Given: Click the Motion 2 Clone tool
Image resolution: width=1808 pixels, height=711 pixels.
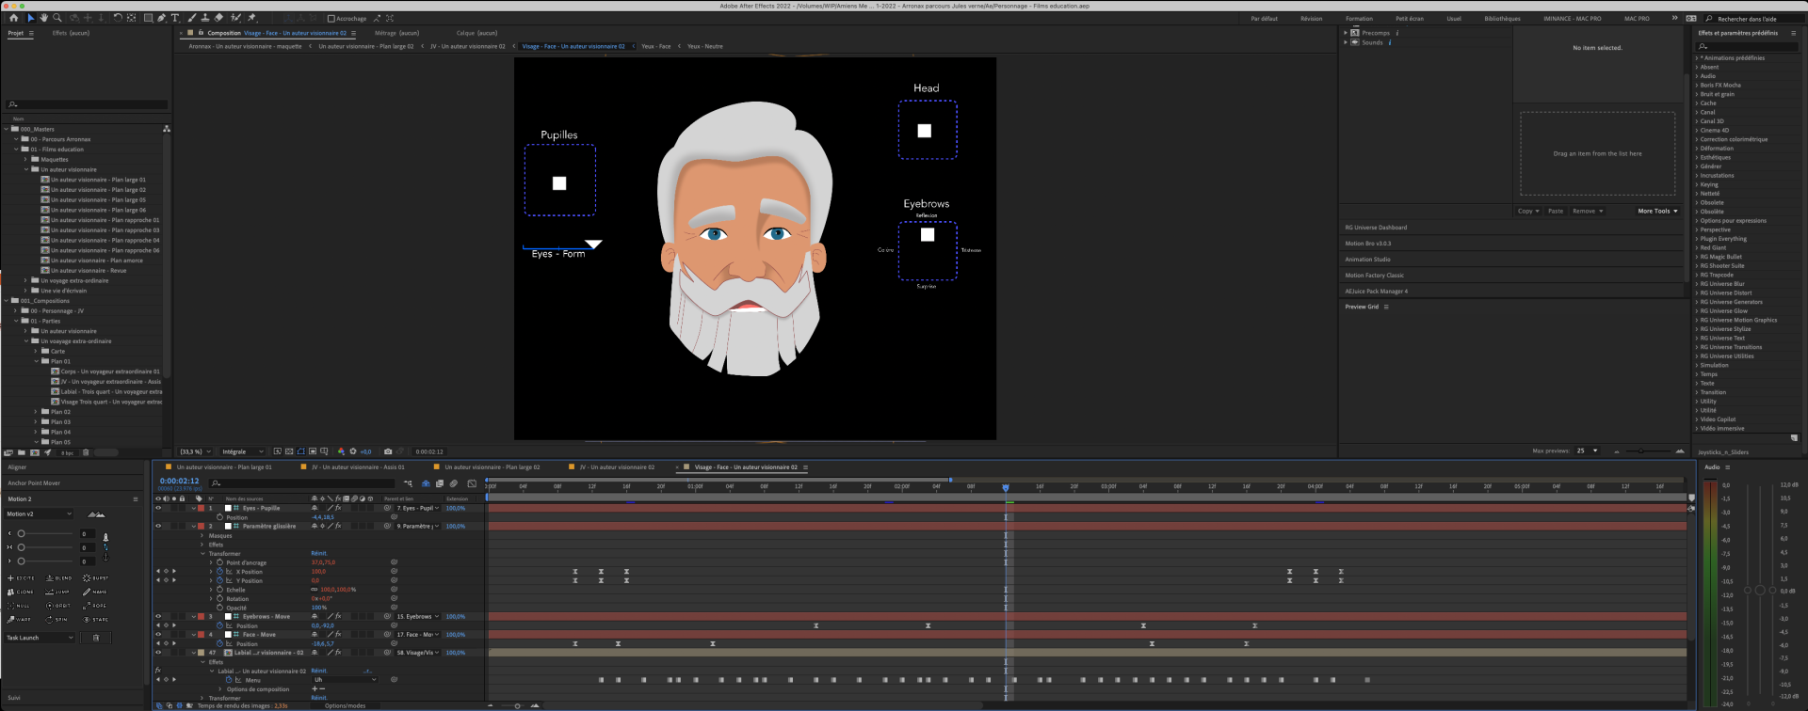Looking at the screenshot, I should (21, 592).
